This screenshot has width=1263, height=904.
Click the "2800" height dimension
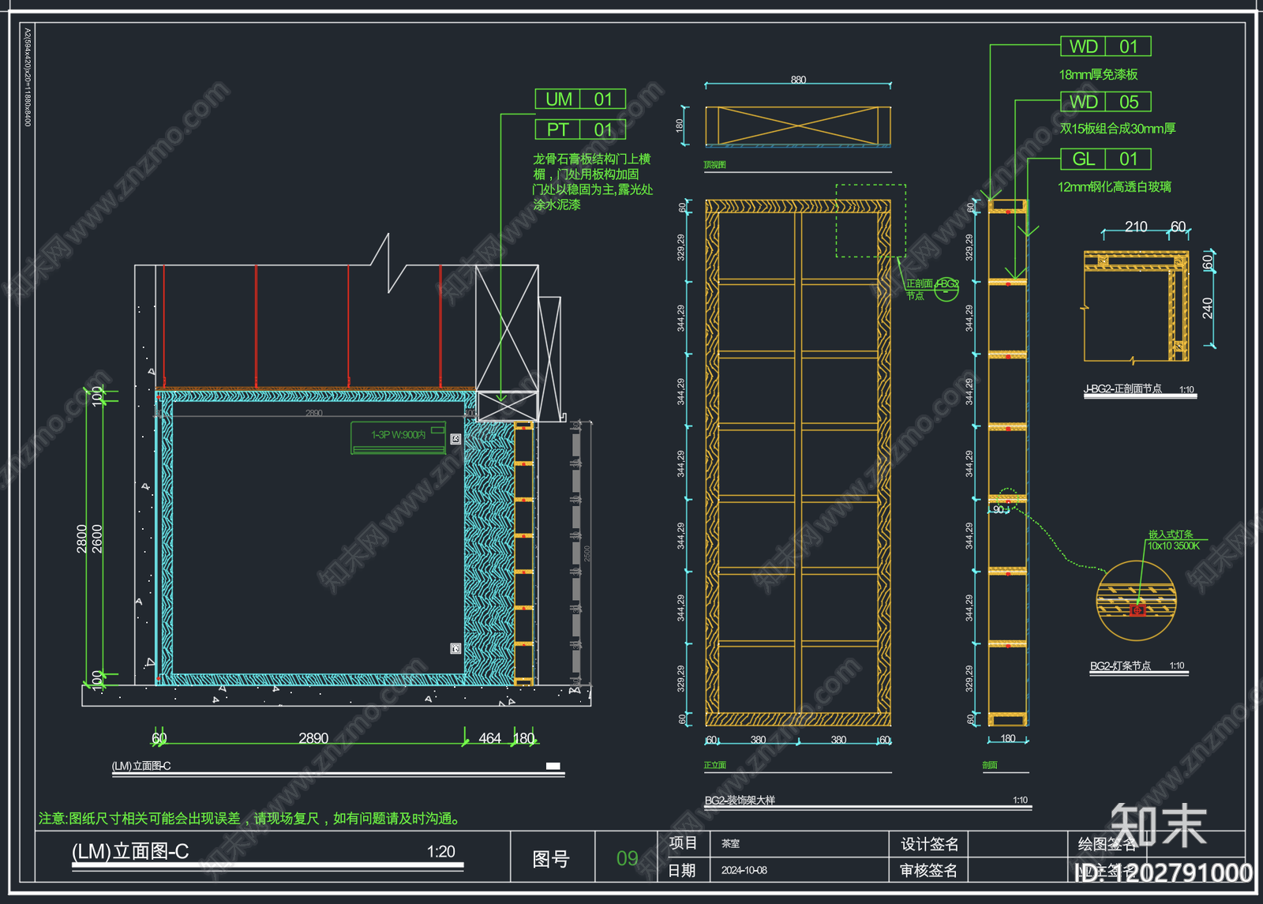82,538
